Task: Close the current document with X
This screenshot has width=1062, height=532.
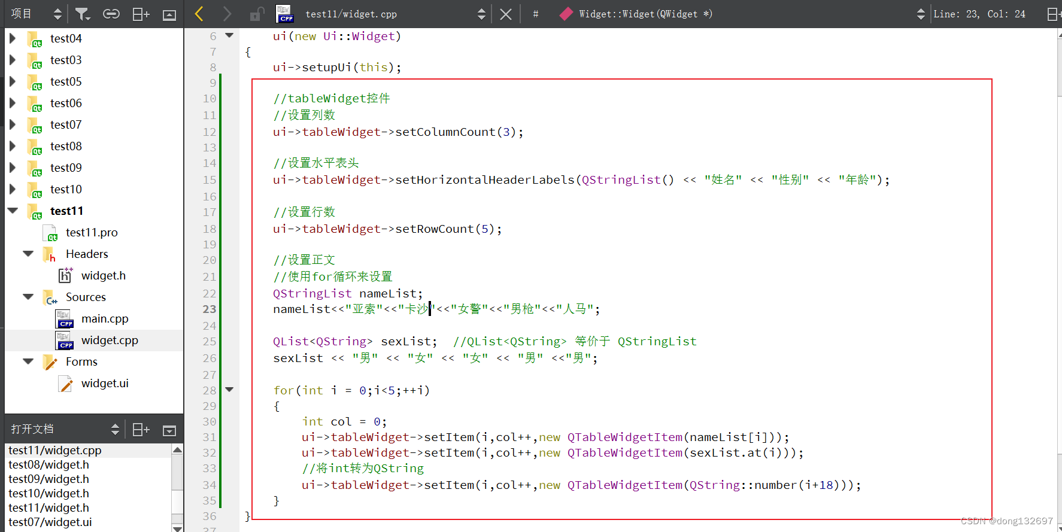Action: click(x=506, y=14)
